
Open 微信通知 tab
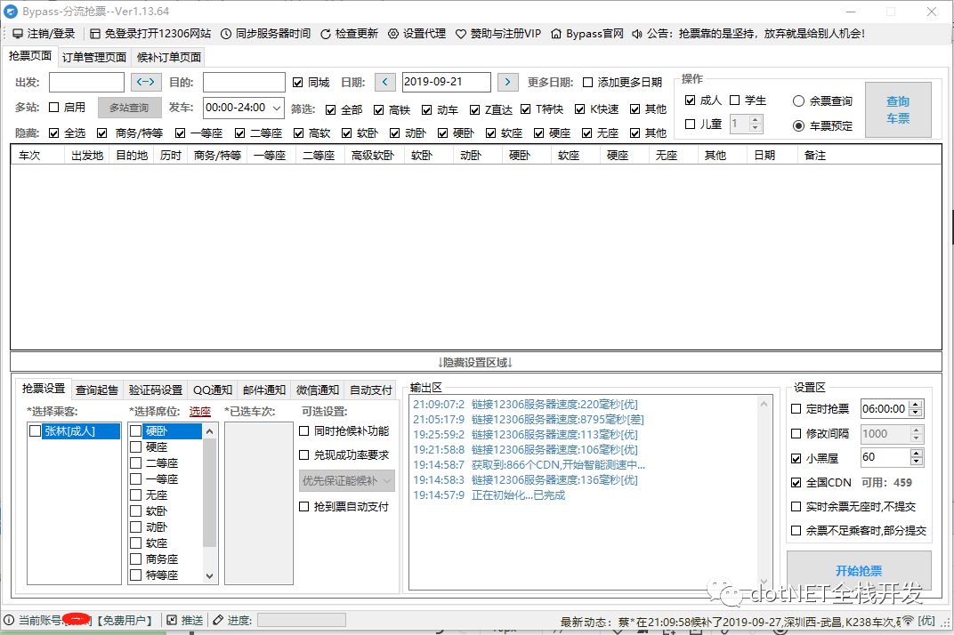click(x=318, y=390)
